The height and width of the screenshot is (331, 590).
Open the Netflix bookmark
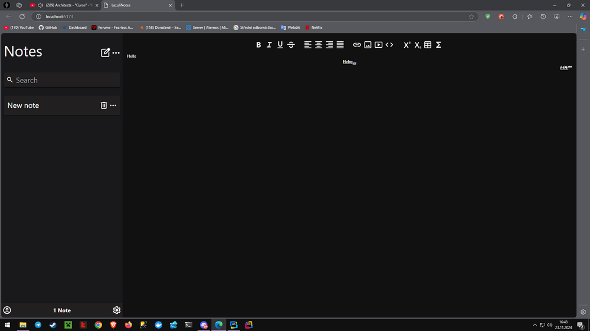tap(313, 28)
